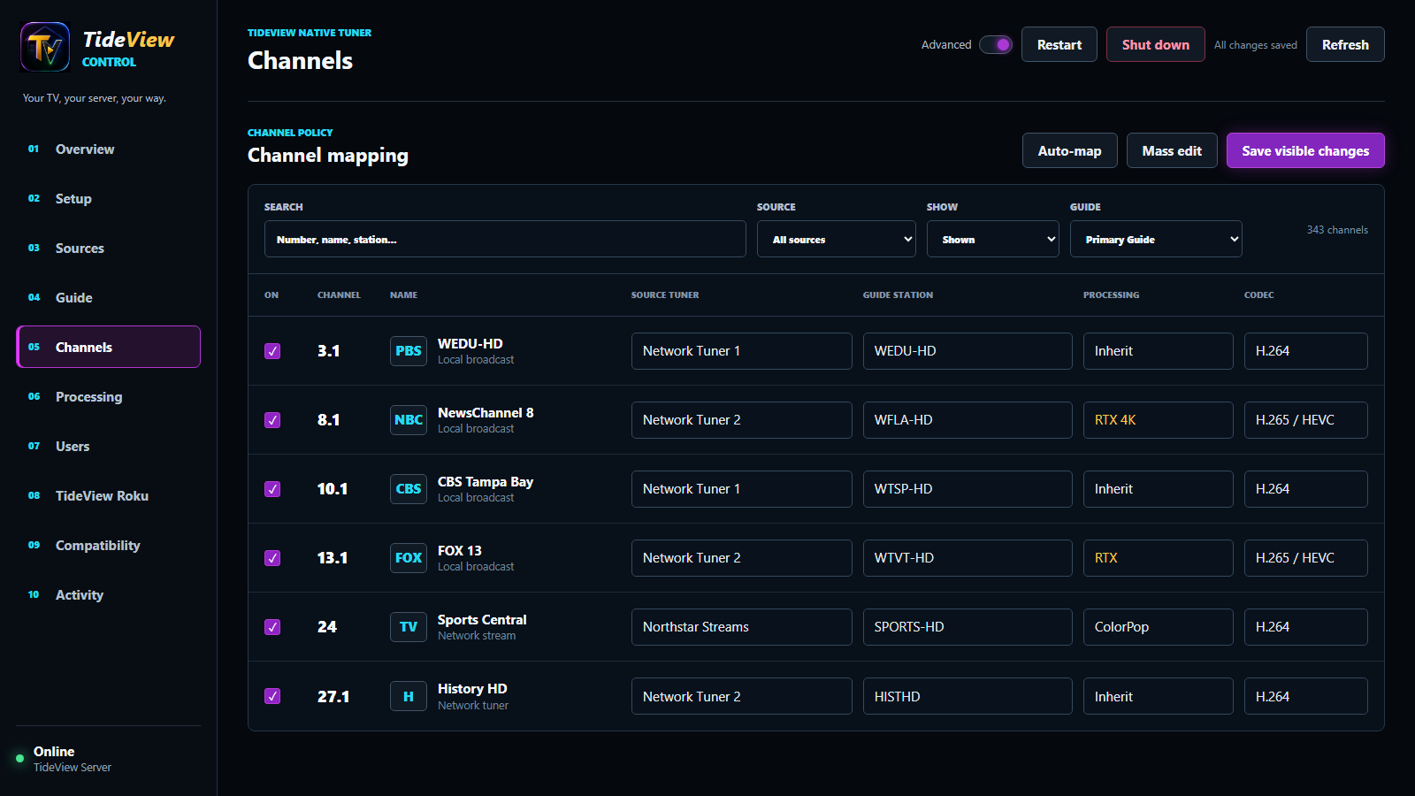Click the Restart button

1059,44
